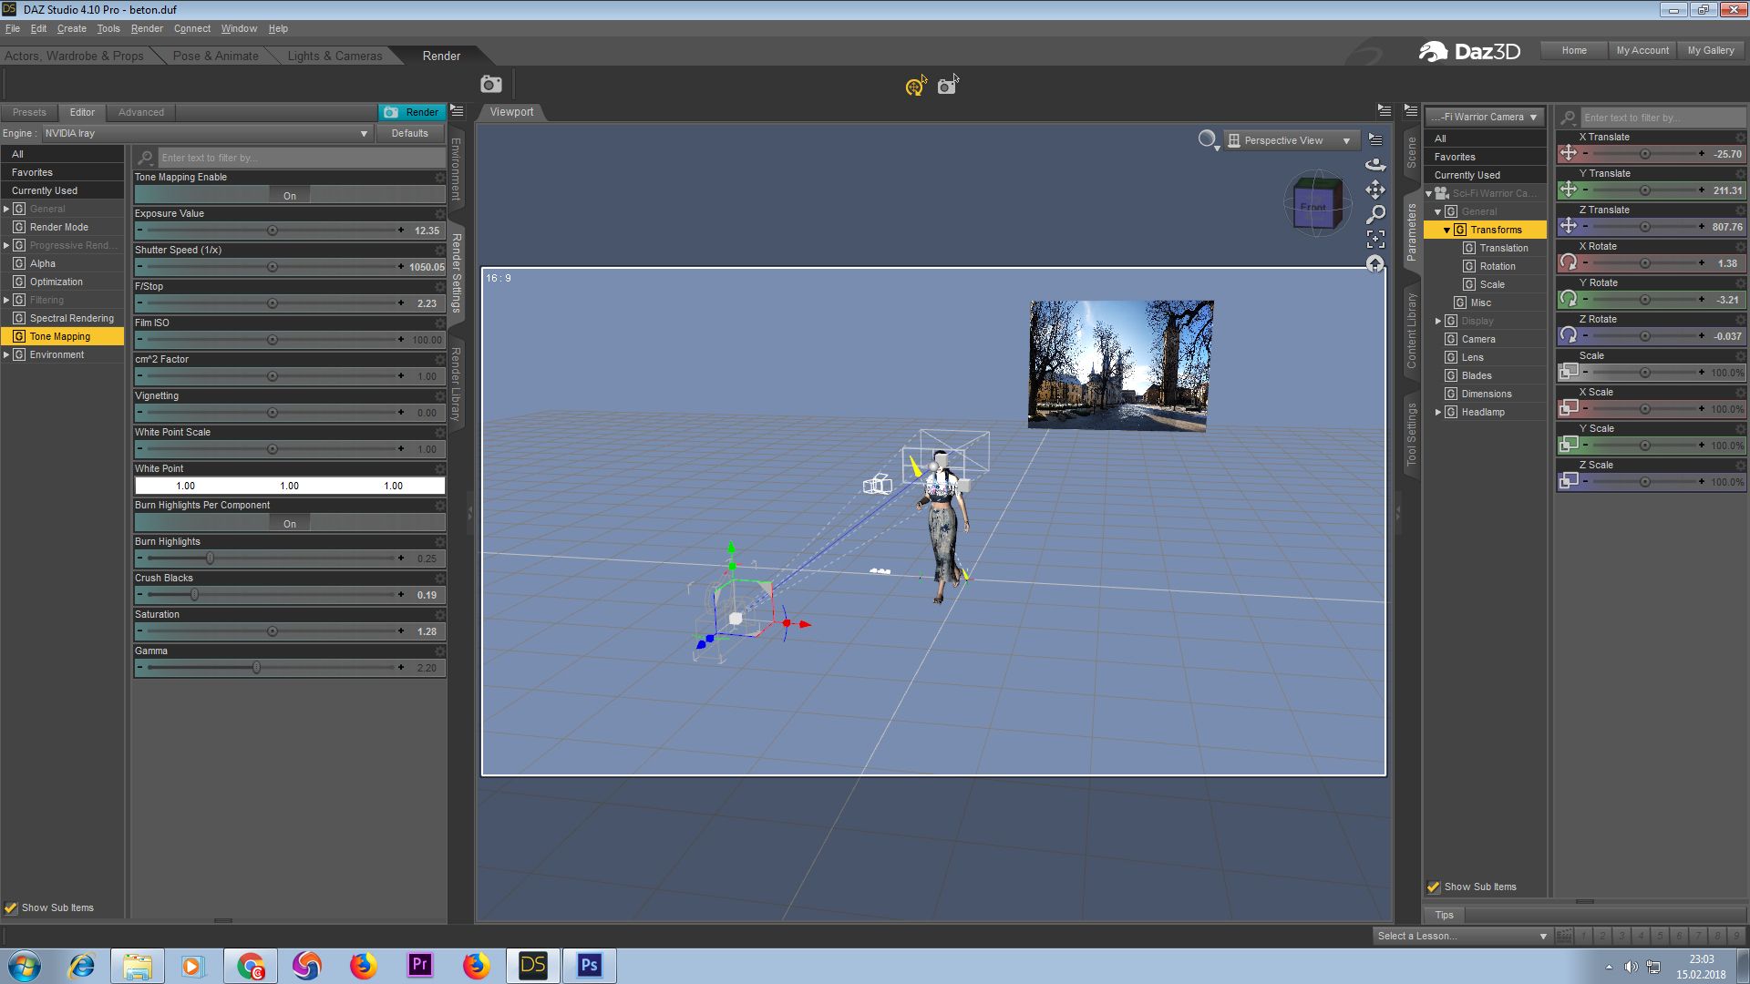Click the viewport pan control icon
Image resolution: width=1750 pixels, height=984 pixels.
pyautogui.click(x=1375, y=190)
